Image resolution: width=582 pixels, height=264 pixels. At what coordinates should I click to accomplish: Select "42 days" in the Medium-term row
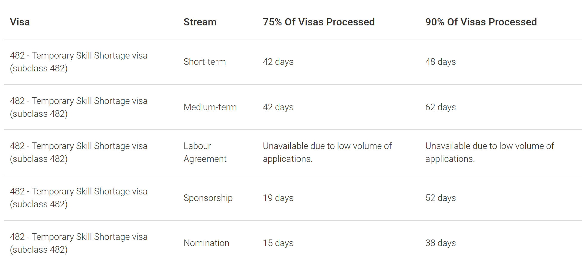click(x=278, y=107)
